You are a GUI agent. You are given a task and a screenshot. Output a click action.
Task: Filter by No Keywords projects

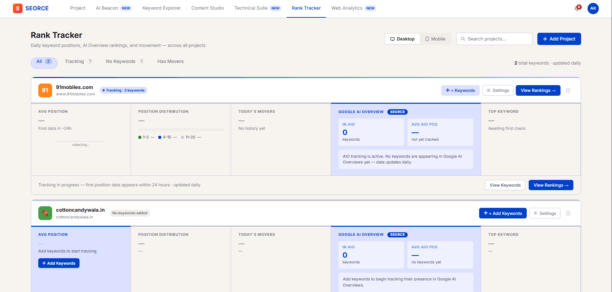(x=125, y=61)
